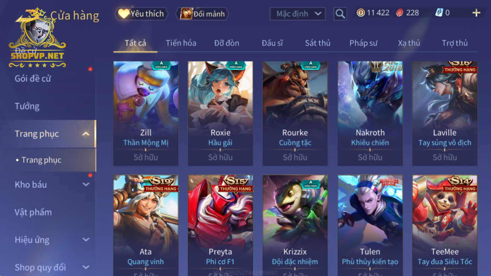Tap the plus icon to add currency

click(x=476, y=13)
